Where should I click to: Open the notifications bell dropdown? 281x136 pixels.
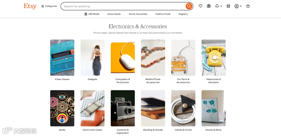click(x=219, y=6)
